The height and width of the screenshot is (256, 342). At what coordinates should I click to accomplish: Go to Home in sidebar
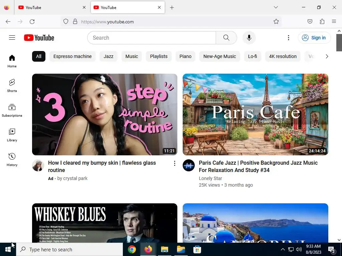click(x=12, y=61)
